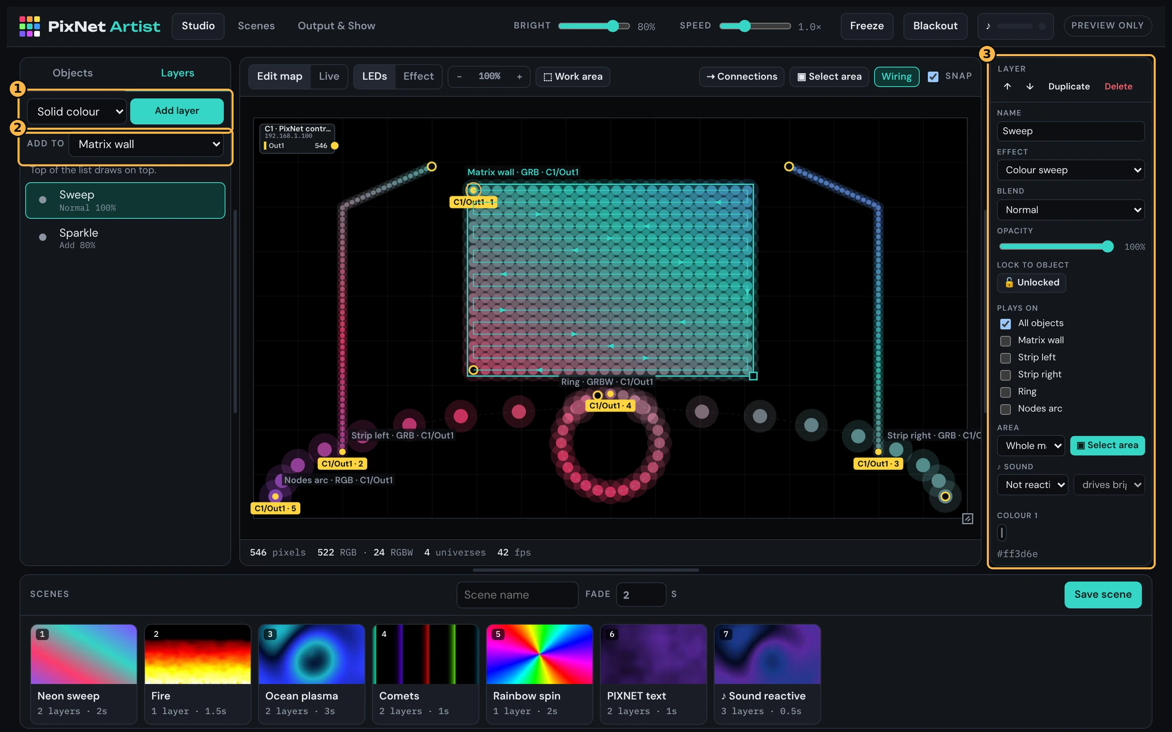This screenshot has width=1172, height=732.
Task: Enable the Matrix wall checkbox
Action: pyautogui.click(x=1005, y=341)
